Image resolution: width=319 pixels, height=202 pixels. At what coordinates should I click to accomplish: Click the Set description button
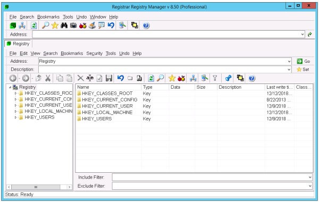pos(303,70)
